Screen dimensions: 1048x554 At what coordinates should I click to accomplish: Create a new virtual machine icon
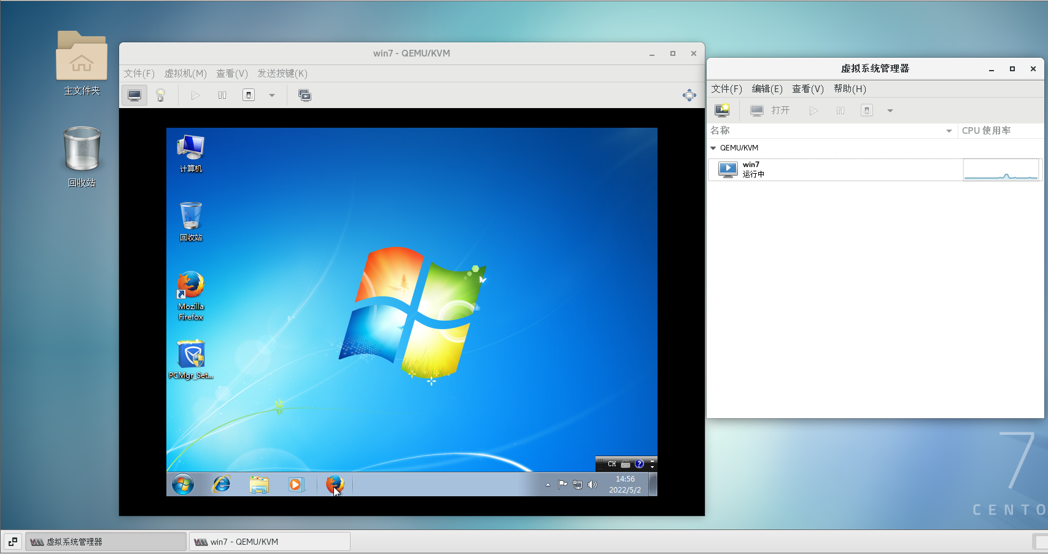[722, 111]
